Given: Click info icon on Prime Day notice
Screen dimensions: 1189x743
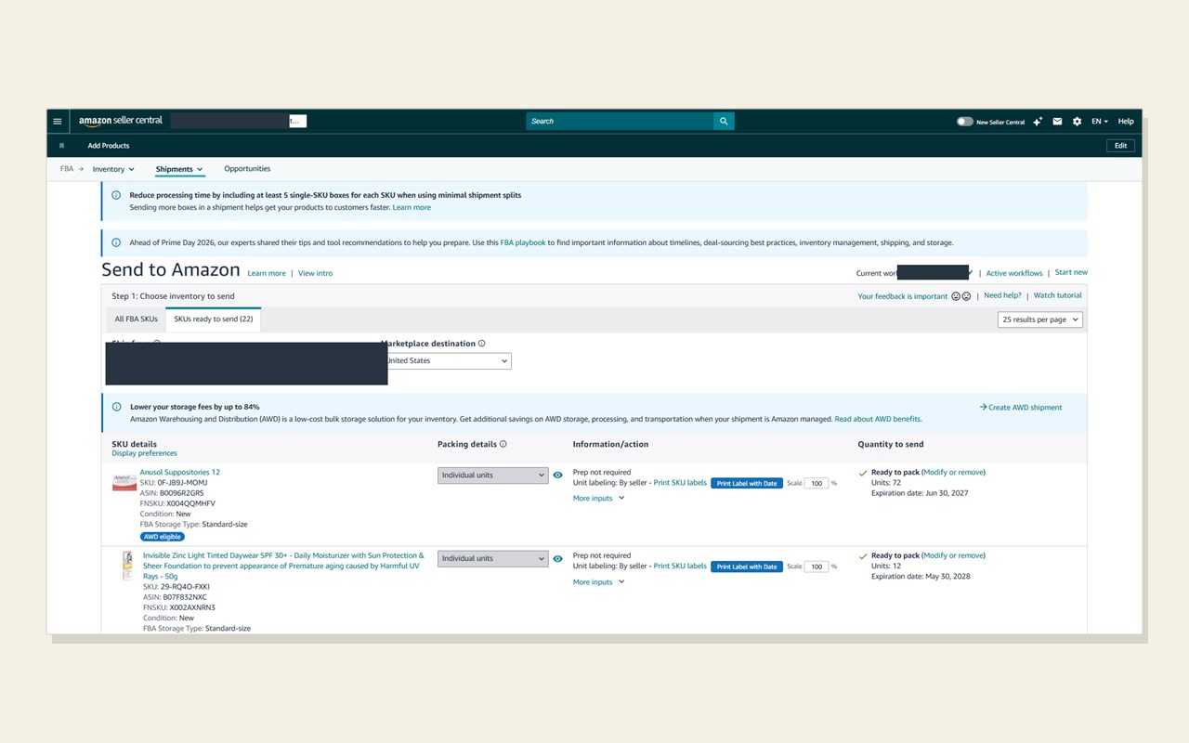Looking at the screenshot, I should [116, 243].
